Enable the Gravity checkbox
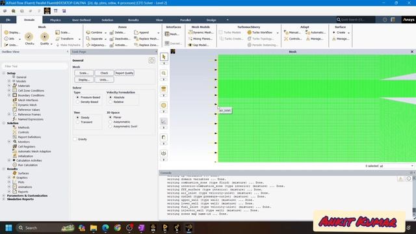 [x=75, y=139]
